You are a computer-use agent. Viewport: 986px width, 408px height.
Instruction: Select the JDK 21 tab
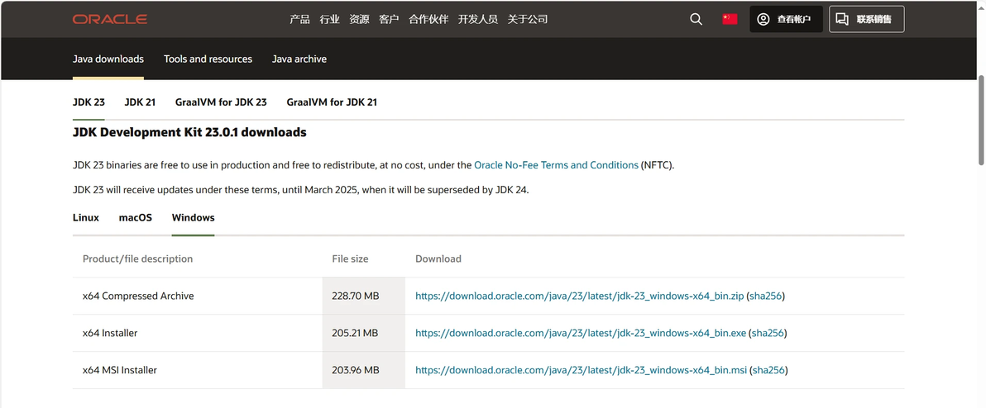[x=140, y=102]
